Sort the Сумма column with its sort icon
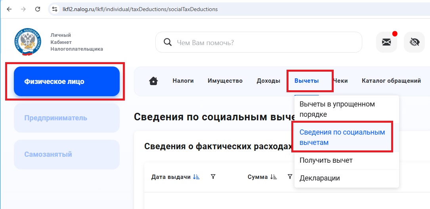Image resolution: width=430 pixels, height=209 pixels. click(x=273, y=177)
